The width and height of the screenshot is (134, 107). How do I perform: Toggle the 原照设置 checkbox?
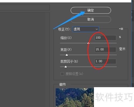(62, 74)
